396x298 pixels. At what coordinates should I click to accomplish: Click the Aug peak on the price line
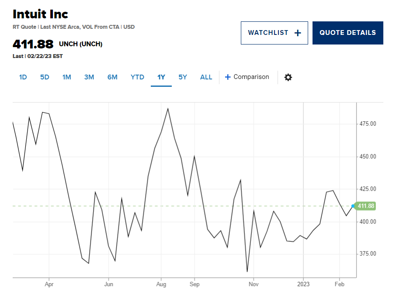[168, 109]
